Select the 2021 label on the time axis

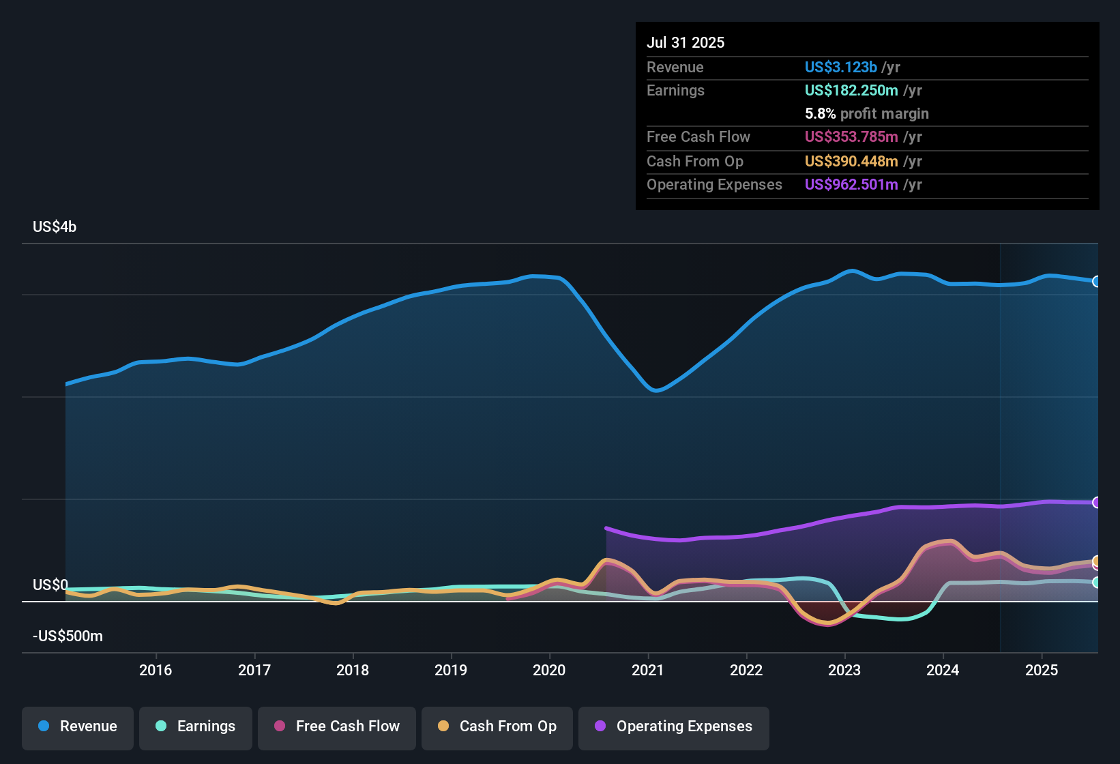649,671
